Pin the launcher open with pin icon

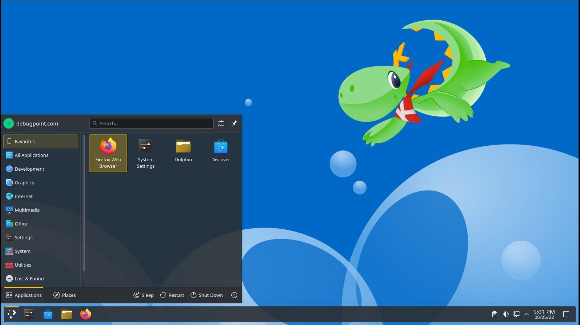pos(234,124)
